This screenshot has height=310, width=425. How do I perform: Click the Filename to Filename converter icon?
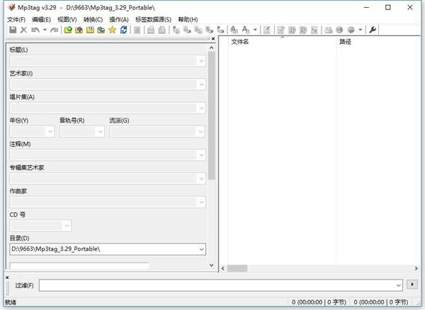[x=198, y=30]
